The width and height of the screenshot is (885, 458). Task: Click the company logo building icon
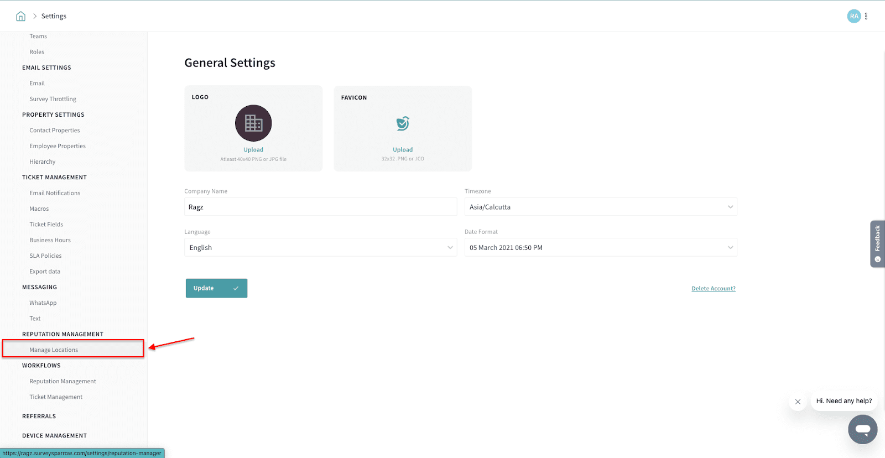coord(253,123)
